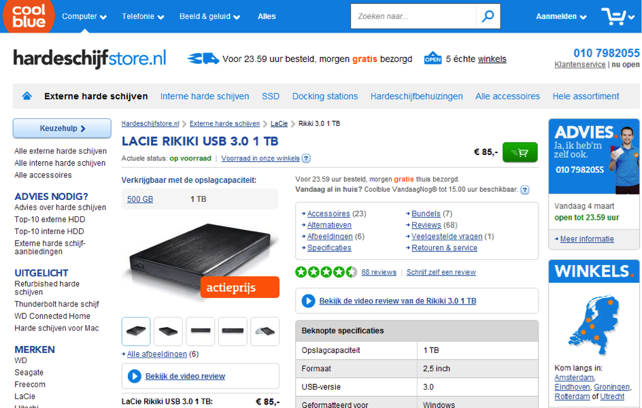The width and height of the screenshot is (642, 408).
Task: Click the Keuzehulp button
Action: [62, 128]
